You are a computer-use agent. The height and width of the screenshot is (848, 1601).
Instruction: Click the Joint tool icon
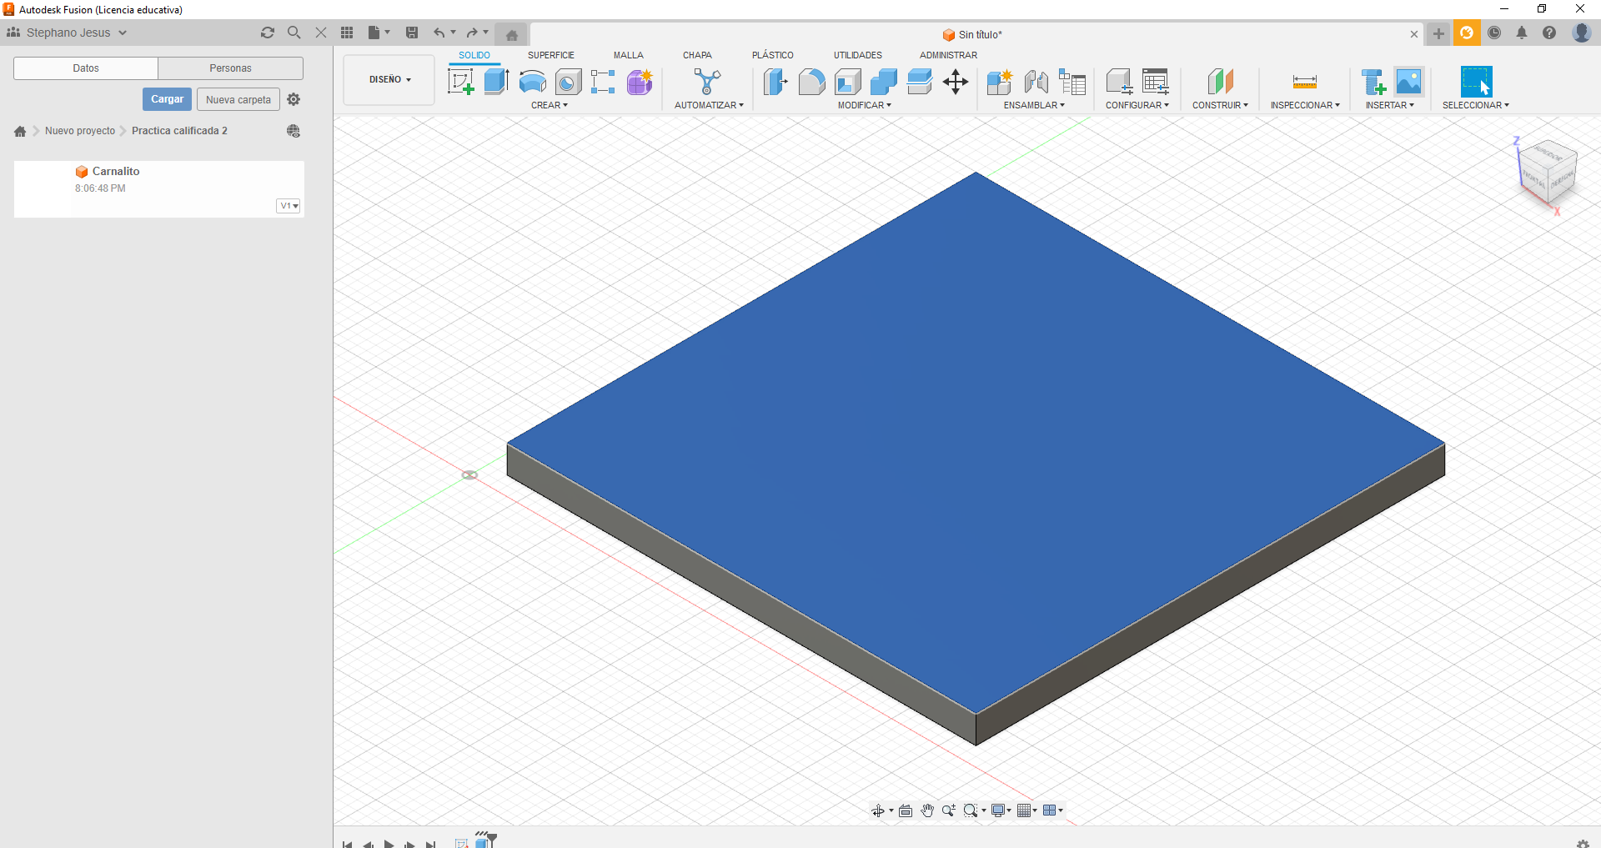[1036, 82]
